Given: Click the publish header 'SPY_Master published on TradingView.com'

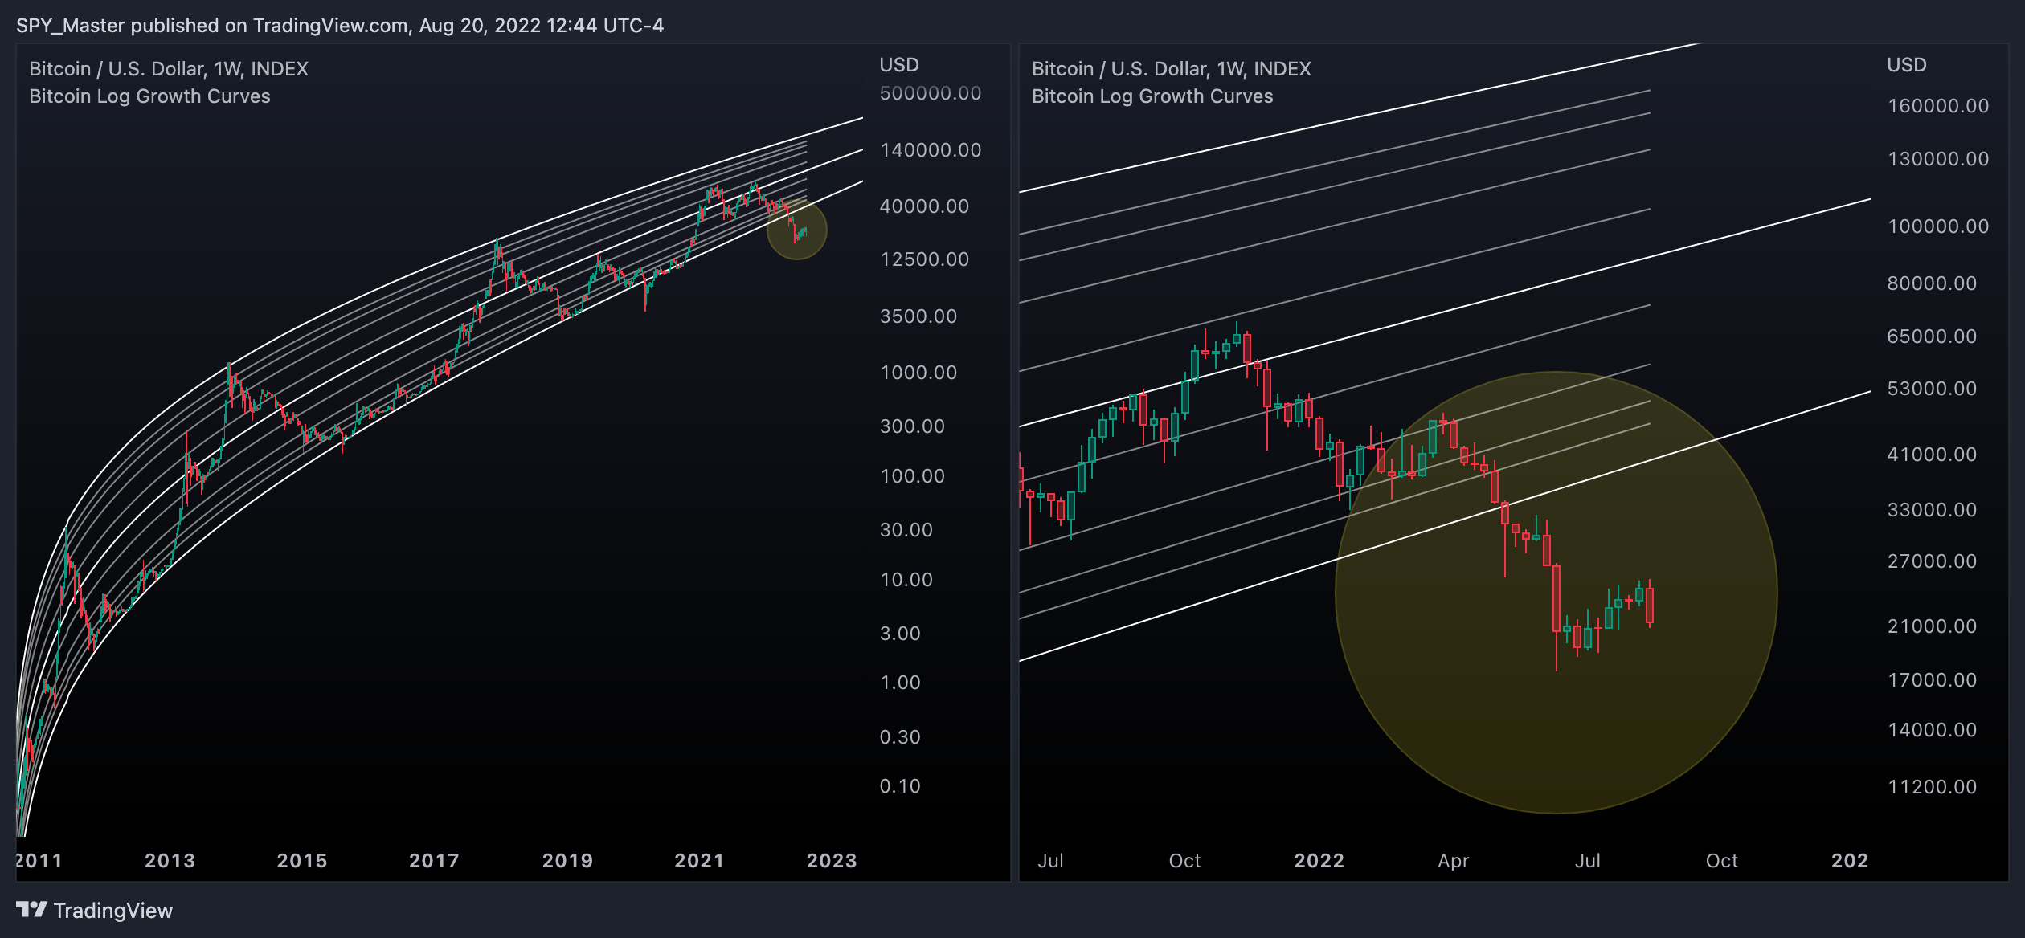Looking at the screenshot, I should click(x=212, y=26).
